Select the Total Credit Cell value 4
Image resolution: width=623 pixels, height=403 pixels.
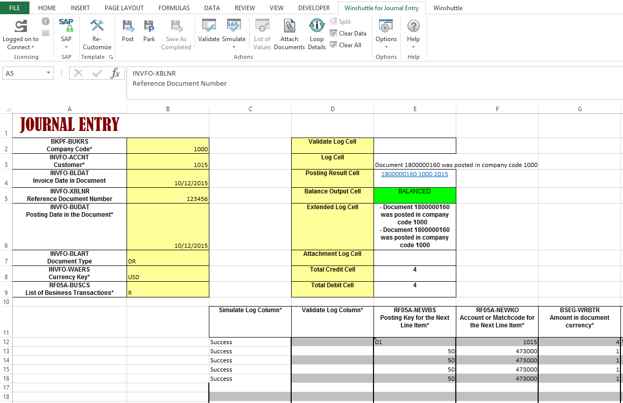tap(415, 274)
